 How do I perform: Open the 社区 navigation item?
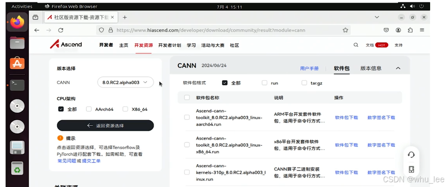point(235,45)
